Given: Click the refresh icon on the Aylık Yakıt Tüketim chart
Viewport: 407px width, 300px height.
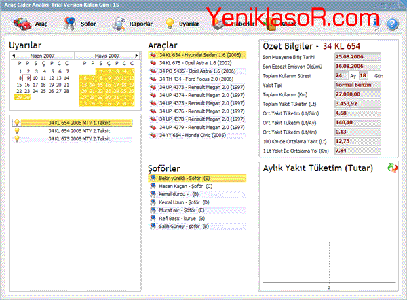Looking at the screenshot, I should (x=393, y=168).
